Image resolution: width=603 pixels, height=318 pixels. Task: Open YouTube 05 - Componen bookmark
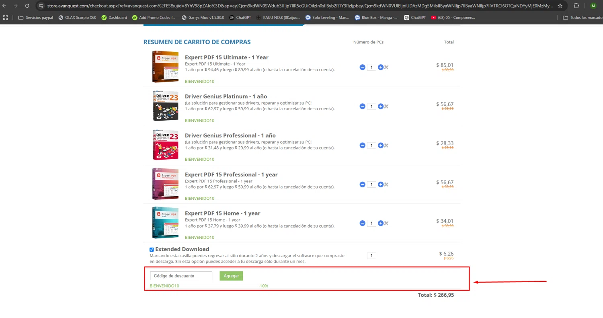453,18
